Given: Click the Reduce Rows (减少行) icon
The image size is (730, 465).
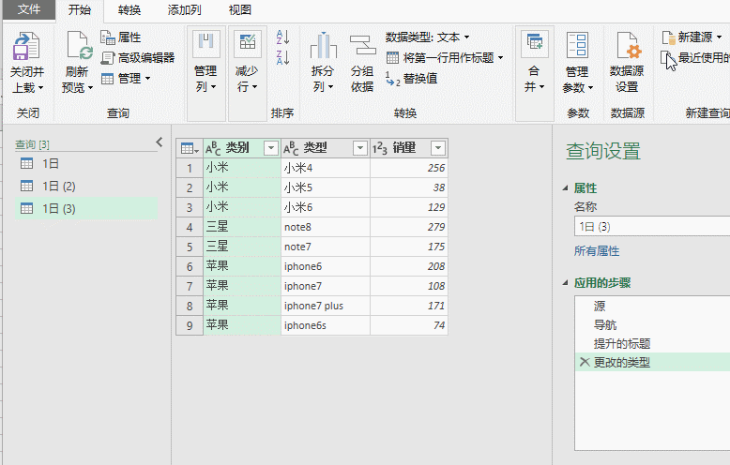Looking at the screenshot, I should pos(247,44).
